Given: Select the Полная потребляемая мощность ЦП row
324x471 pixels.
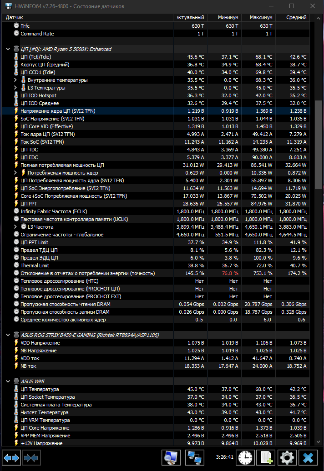Looking at the screenshot, I should [156, 165].
